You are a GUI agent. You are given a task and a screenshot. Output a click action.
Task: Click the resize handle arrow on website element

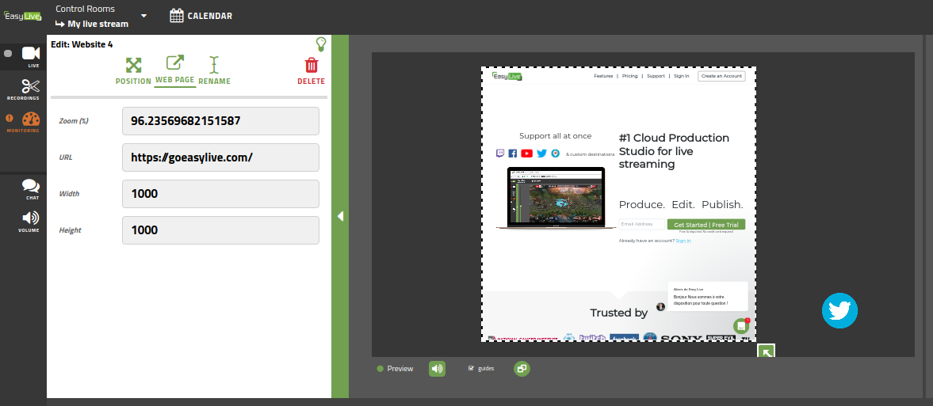point(767,351)
